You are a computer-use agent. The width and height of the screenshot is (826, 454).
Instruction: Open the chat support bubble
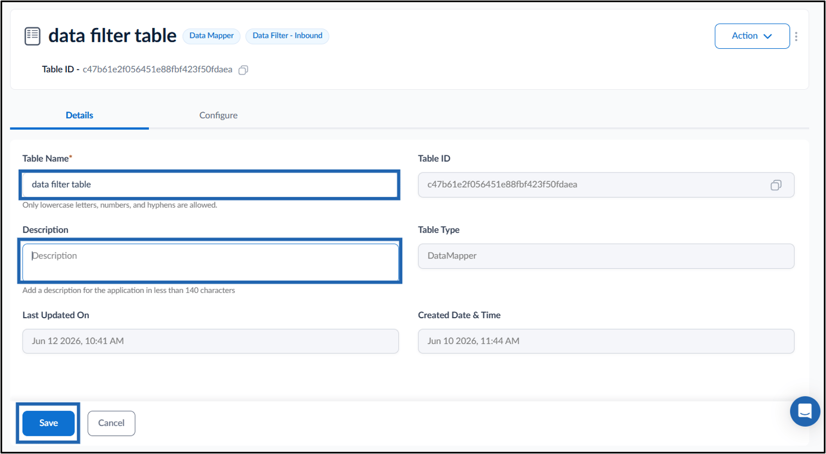[805, 411]
